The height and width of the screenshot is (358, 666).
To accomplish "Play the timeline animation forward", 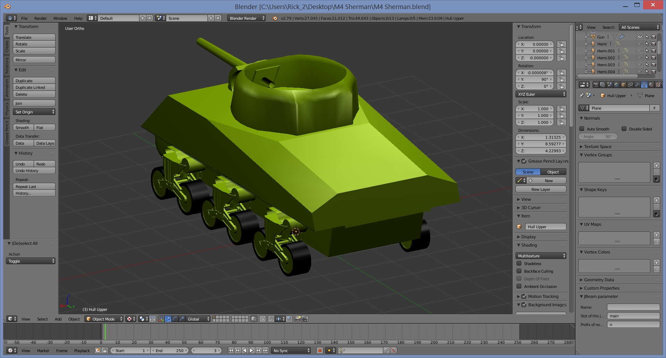I will [251, 350].
